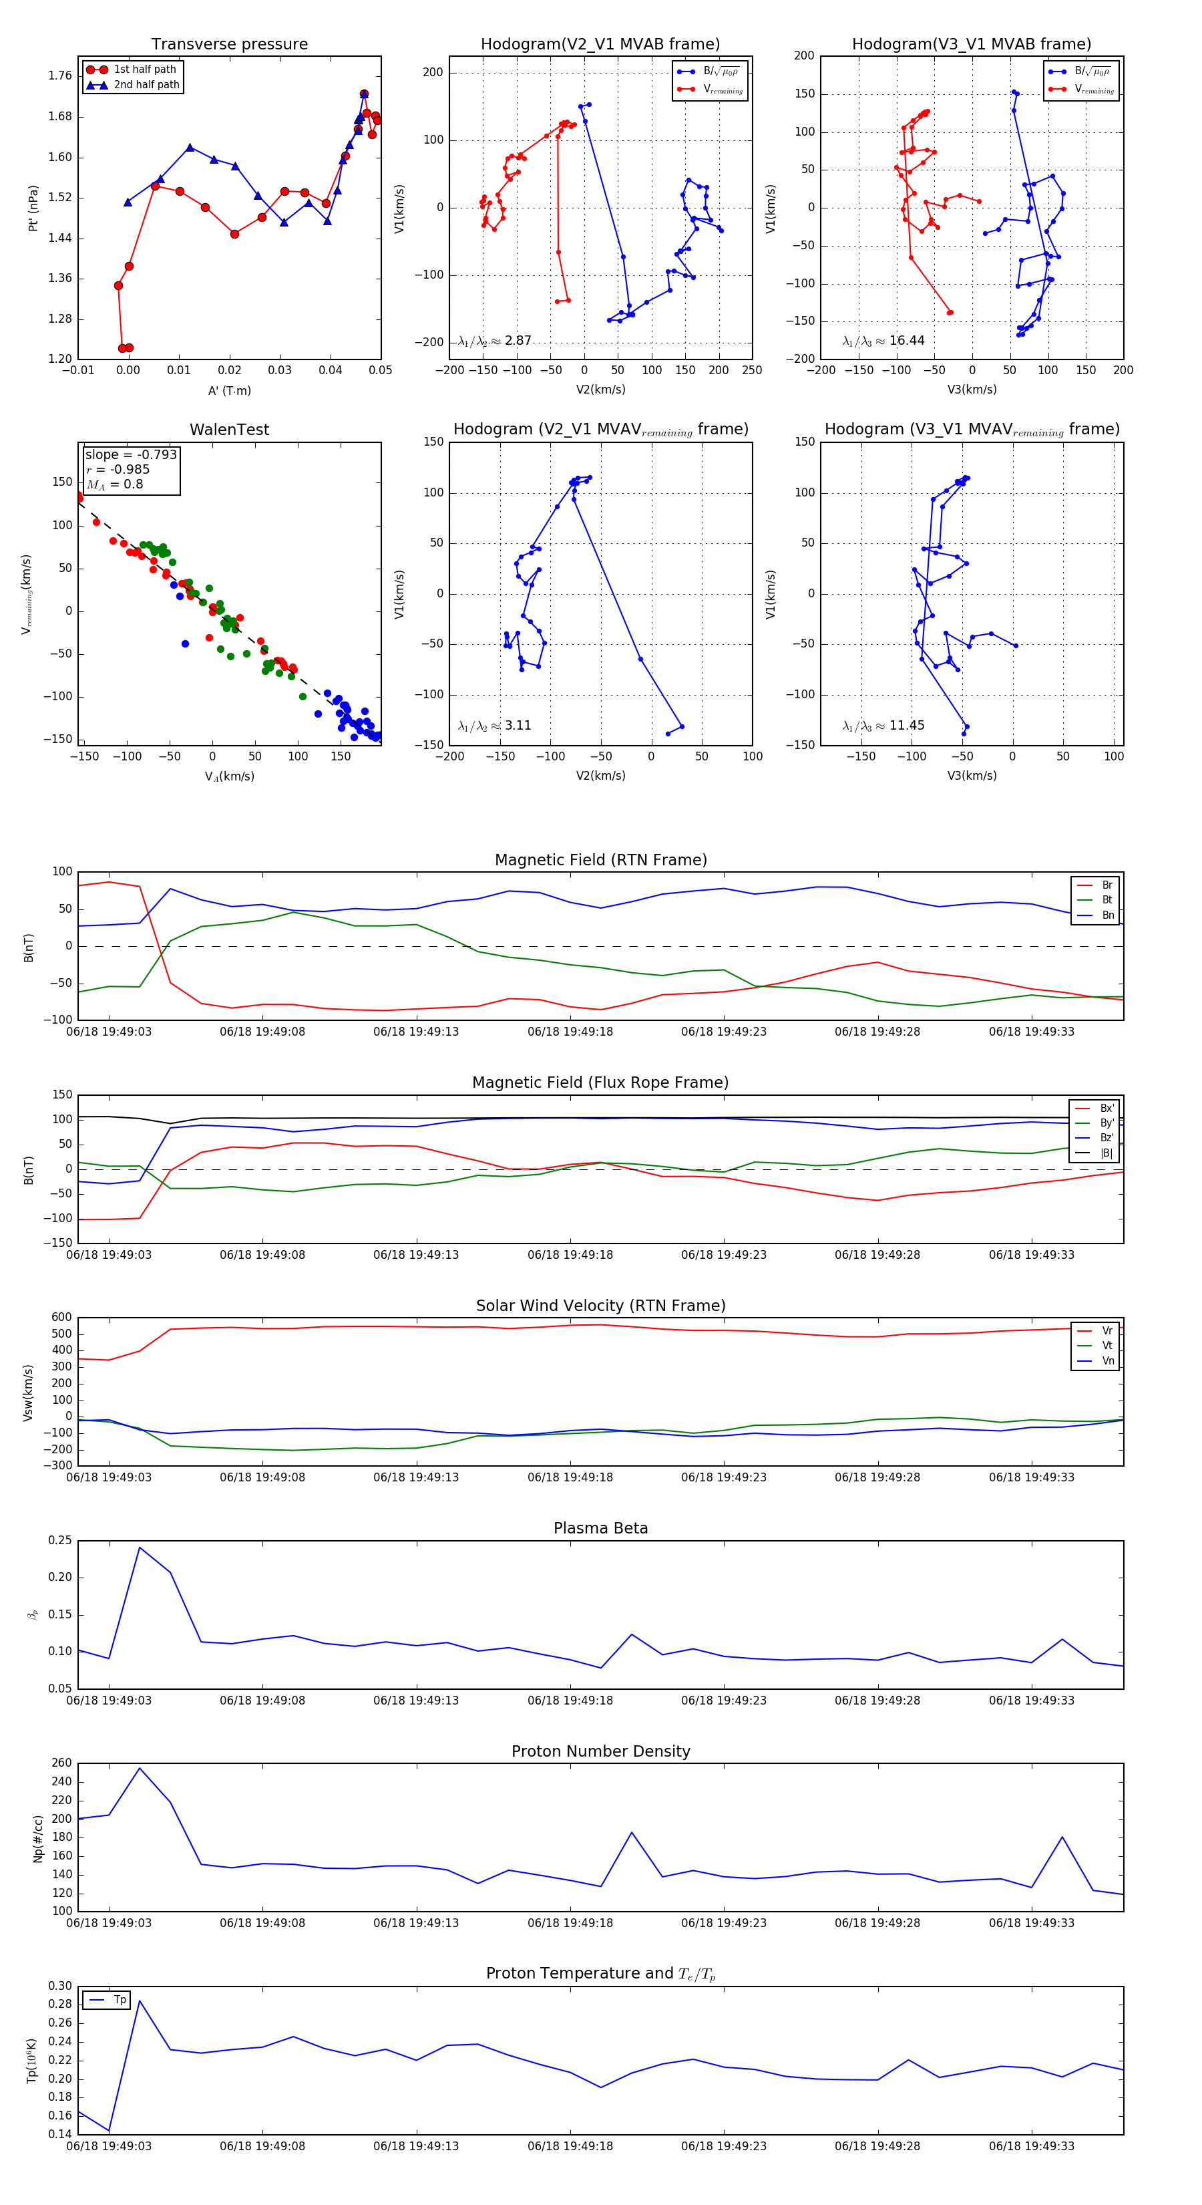Click the plasma beta peak at 0.24

pyautogui.click(x=140, y=1547)
